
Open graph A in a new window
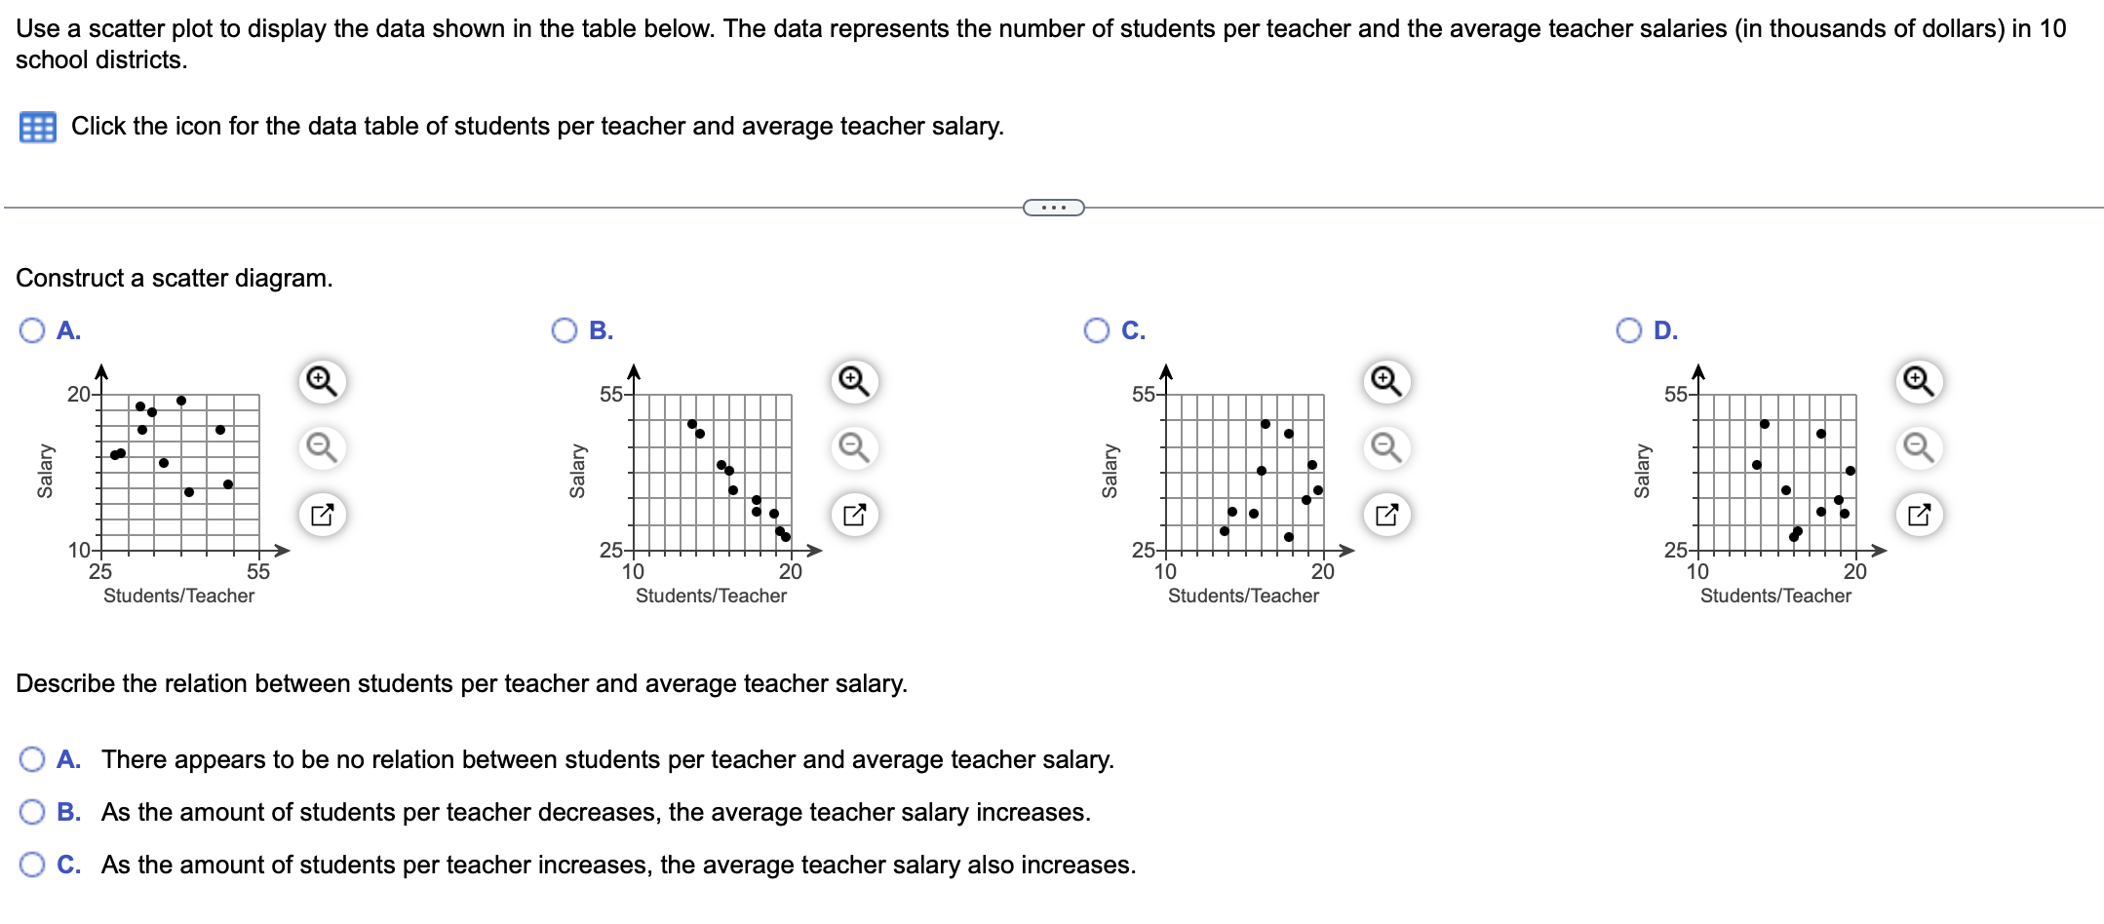pos(324,515)
